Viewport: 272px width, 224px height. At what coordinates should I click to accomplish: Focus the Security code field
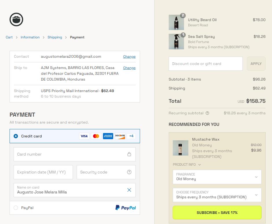pyautogui.click(x=106, y=172)
